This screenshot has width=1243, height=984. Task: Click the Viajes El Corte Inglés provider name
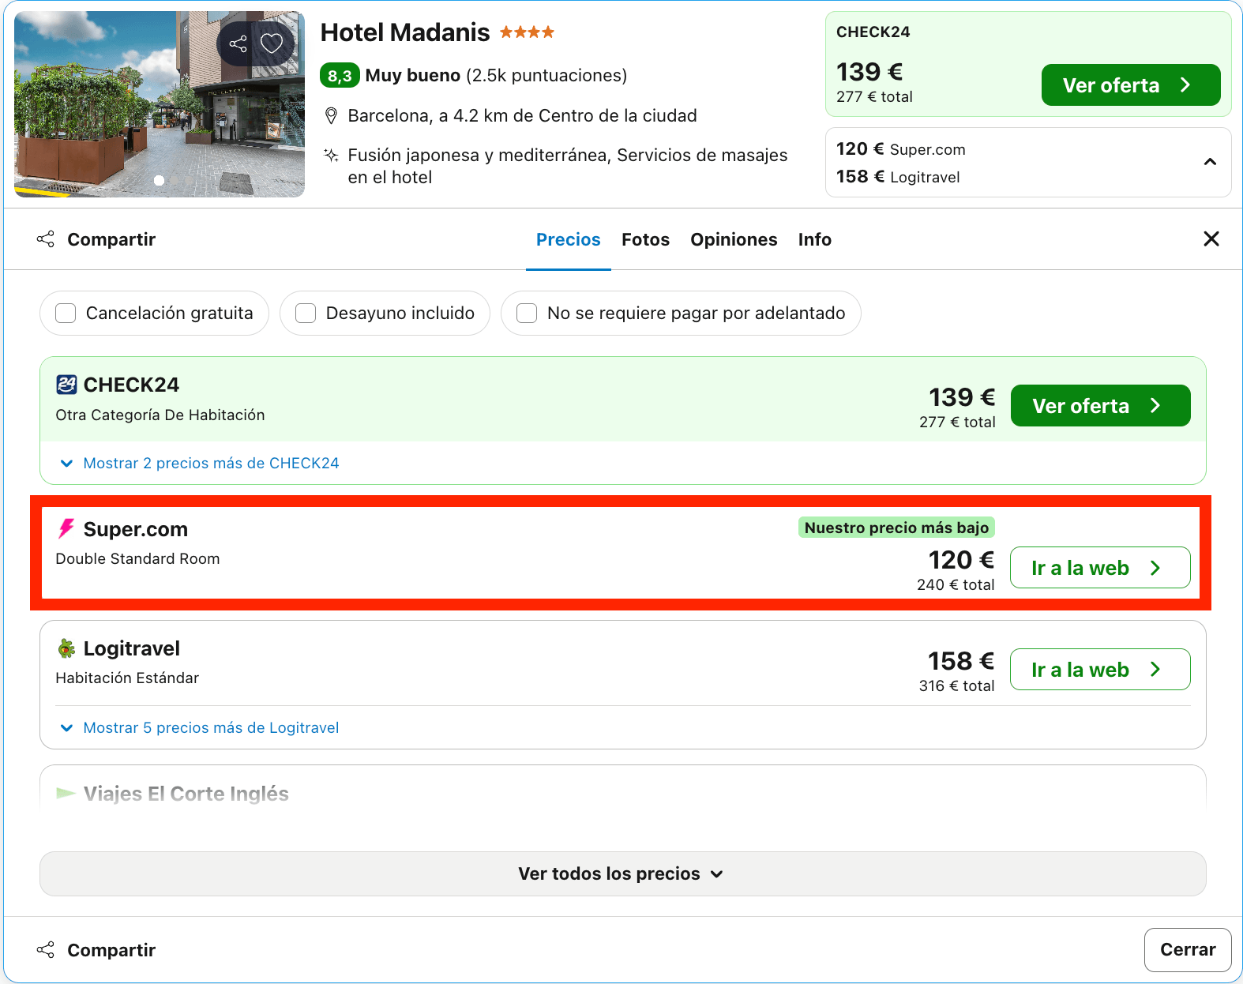coord(186,794)
